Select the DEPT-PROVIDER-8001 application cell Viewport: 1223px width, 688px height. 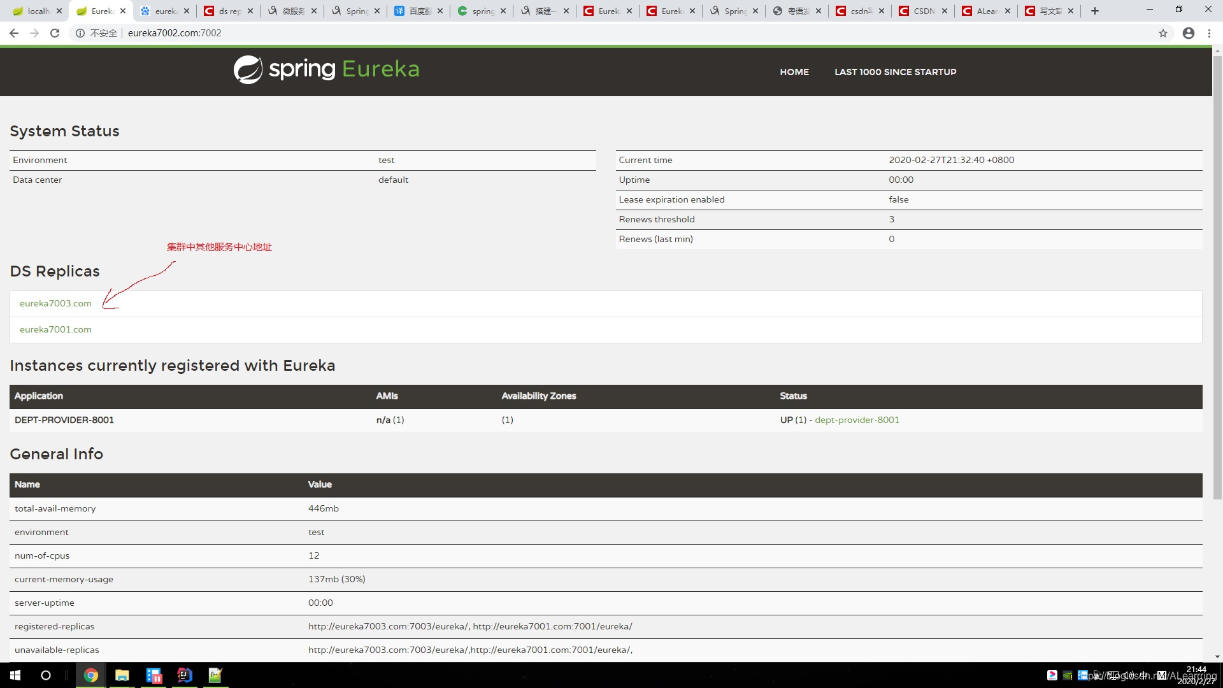tap(64, 420)
